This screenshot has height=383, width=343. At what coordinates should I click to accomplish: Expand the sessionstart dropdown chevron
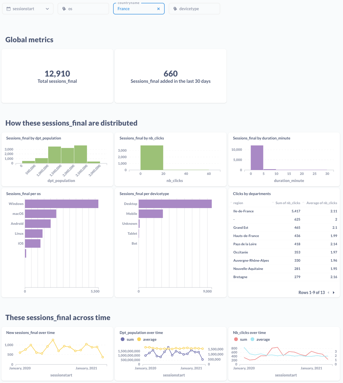click(47, 9)
